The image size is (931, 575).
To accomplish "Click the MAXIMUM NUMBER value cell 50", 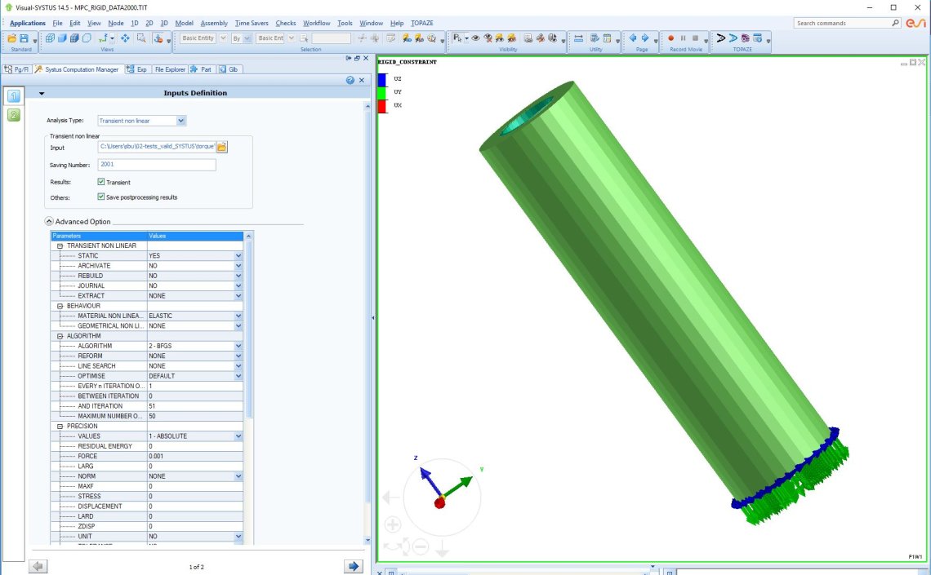I will tap(194, 416).
